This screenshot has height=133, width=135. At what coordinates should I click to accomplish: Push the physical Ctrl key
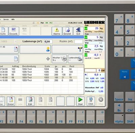pyautogui.click(x=130, y=108)
